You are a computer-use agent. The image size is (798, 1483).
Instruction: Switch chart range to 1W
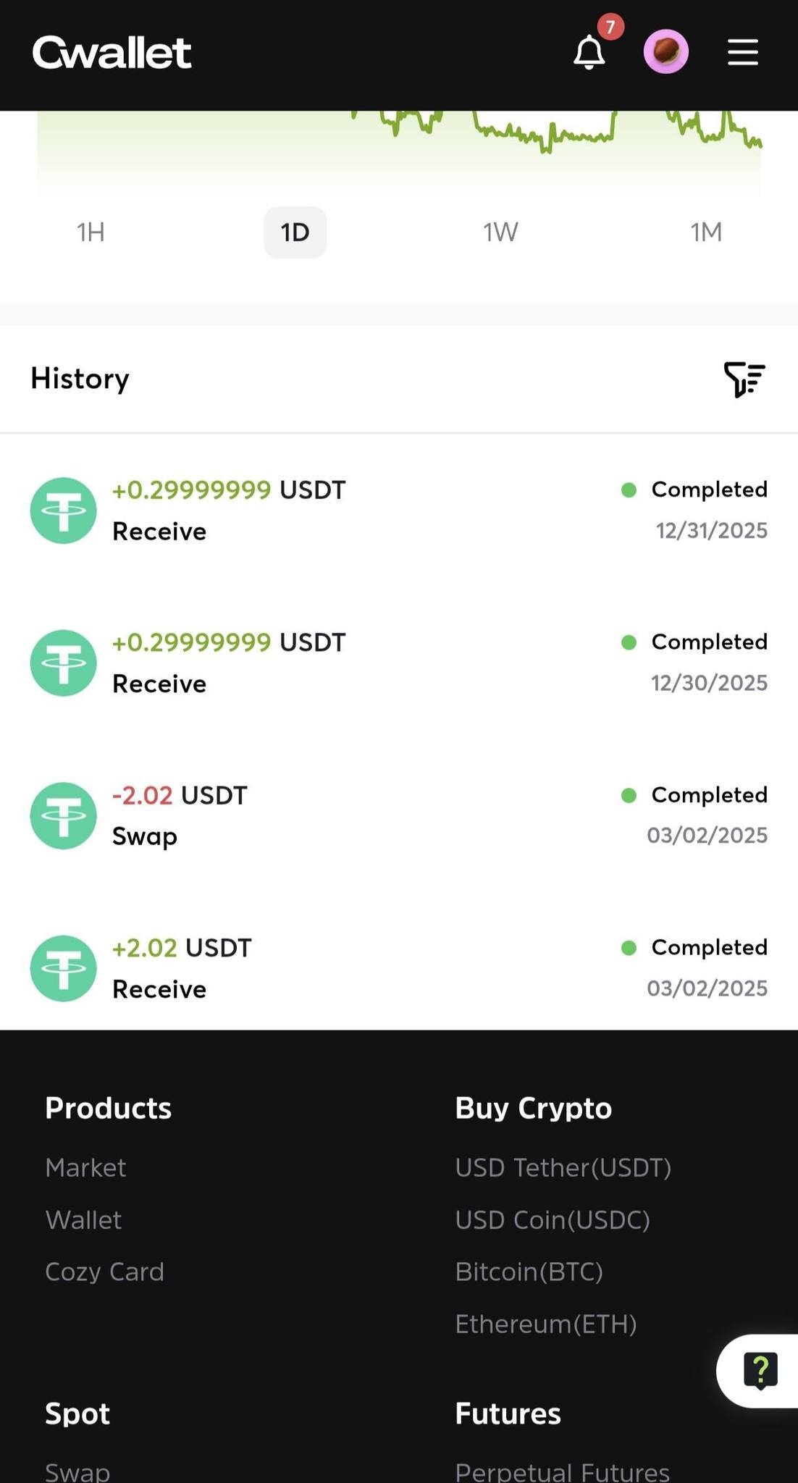click(500, 232)
